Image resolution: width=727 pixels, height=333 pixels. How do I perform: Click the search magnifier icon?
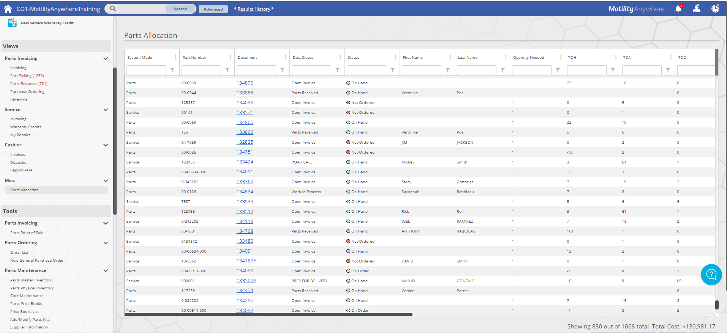pyautogui.click(x=113, y=9)
